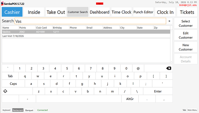The height and width of the screenshot is (113, 199).
Task: Click the backspace key icon
Action: click(x=169, y=68)
